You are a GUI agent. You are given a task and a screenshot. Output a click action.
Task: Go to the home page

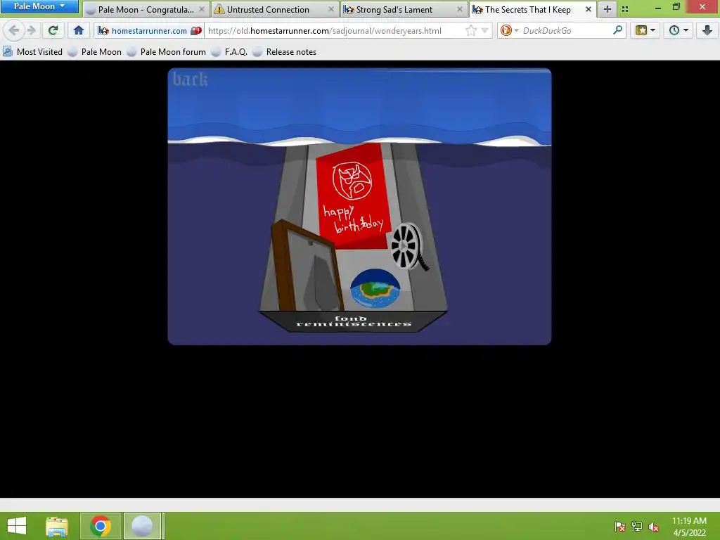tap(79, 31)
